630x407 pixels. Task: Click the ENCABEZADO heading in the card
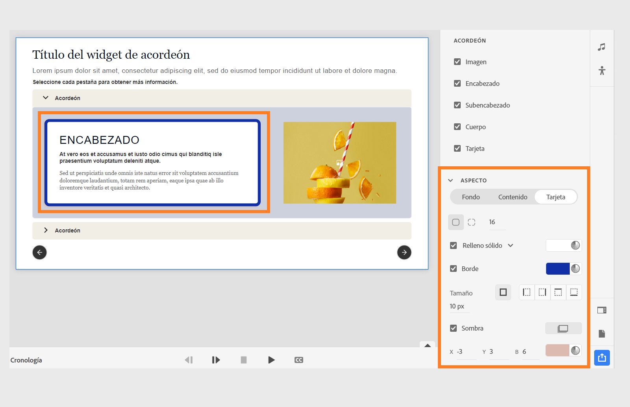coord(99,140)
